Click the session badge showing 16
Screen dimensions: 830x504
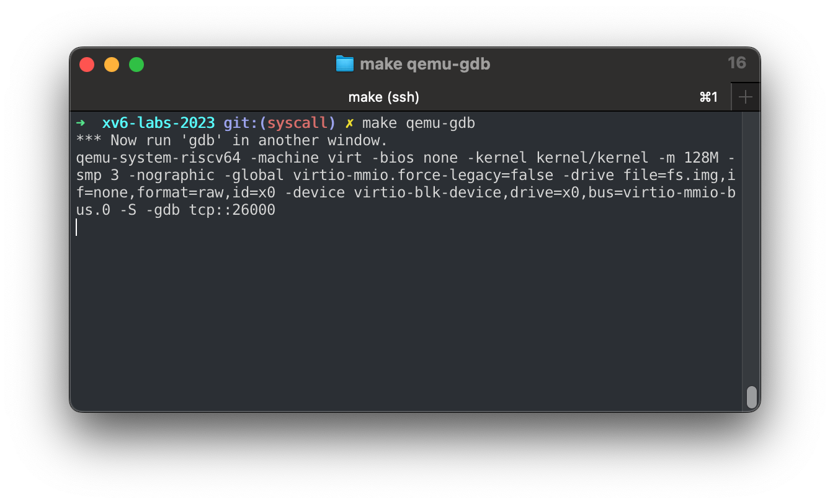point(736,63)
